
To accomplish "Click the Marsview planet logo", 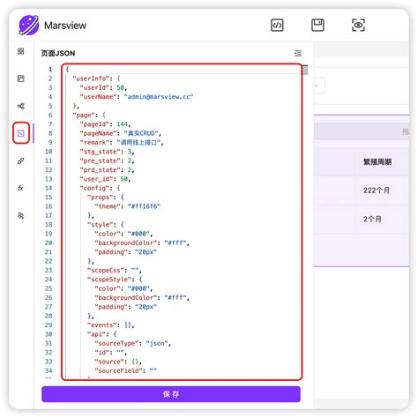I will [x=29, y=25].
